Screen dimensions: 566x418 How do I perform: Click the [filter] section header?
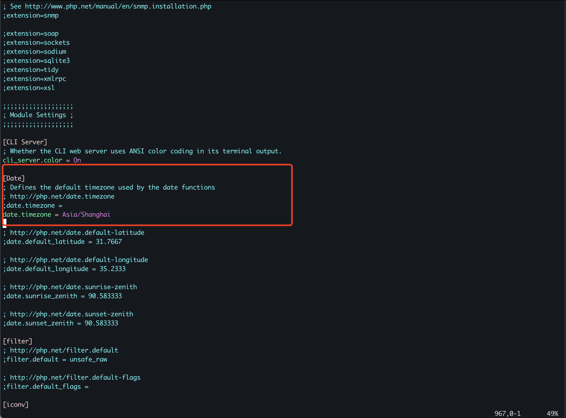18,341
